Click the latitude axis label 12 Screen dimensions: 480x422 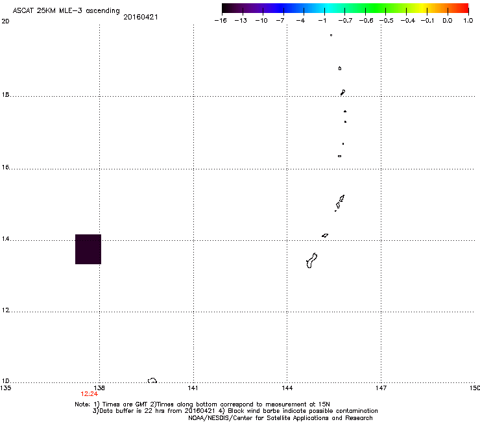tap(5, 310)
